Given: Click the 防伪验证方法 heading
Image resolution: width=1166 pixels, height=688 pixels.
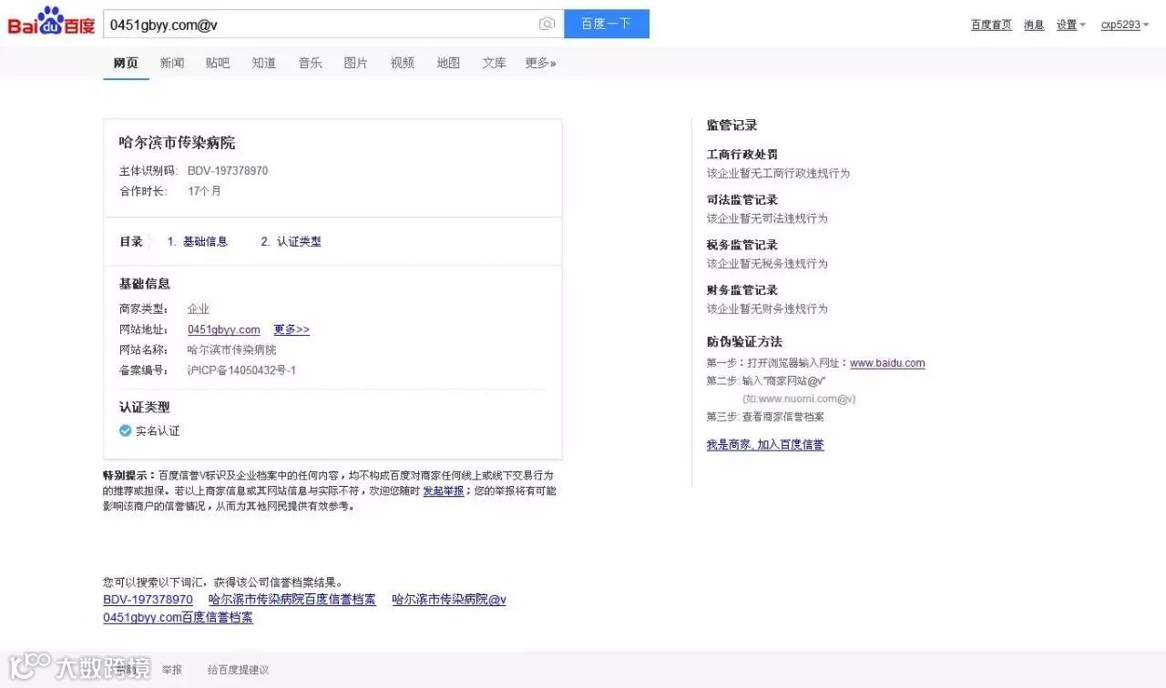Looking at the screenshot, I should (x=744, y=342).
